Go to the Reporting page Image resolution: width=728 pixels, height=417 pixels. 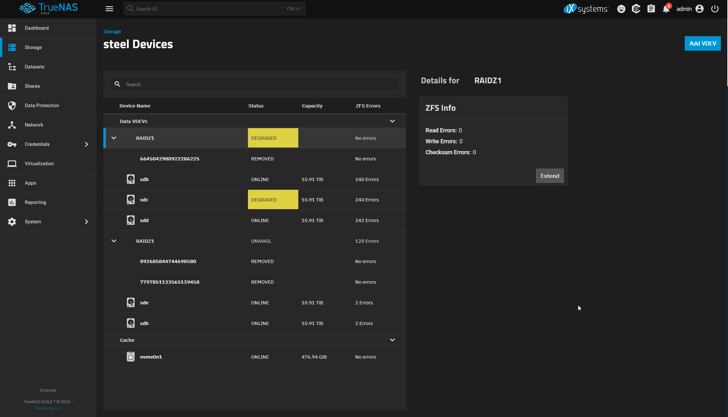(x=35, y=202)
